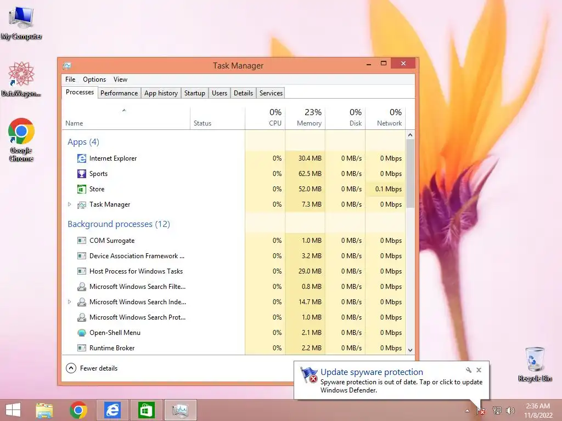This screenshot has height=421, width=562.
Task: Collapse view with Fewer details
Action: point(92,368)
